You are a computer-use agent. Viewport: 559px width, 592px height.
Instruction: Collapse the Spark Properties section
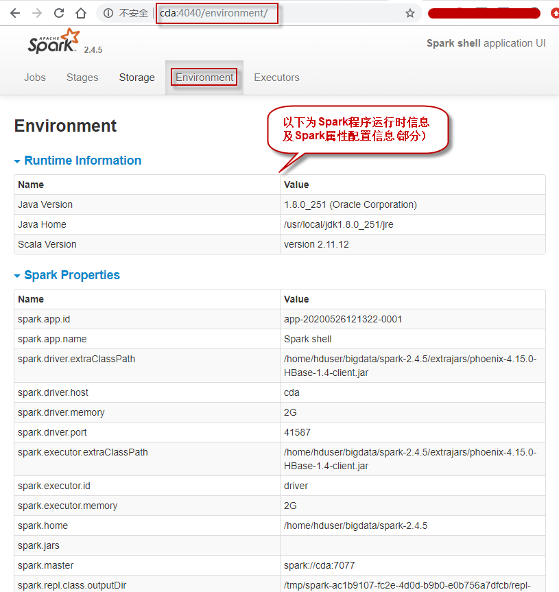tap(18, 276)
